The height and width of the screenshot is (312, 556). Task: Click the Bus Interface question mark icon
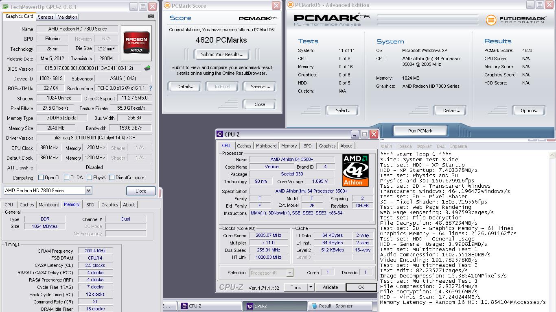[x=151, y=88]
